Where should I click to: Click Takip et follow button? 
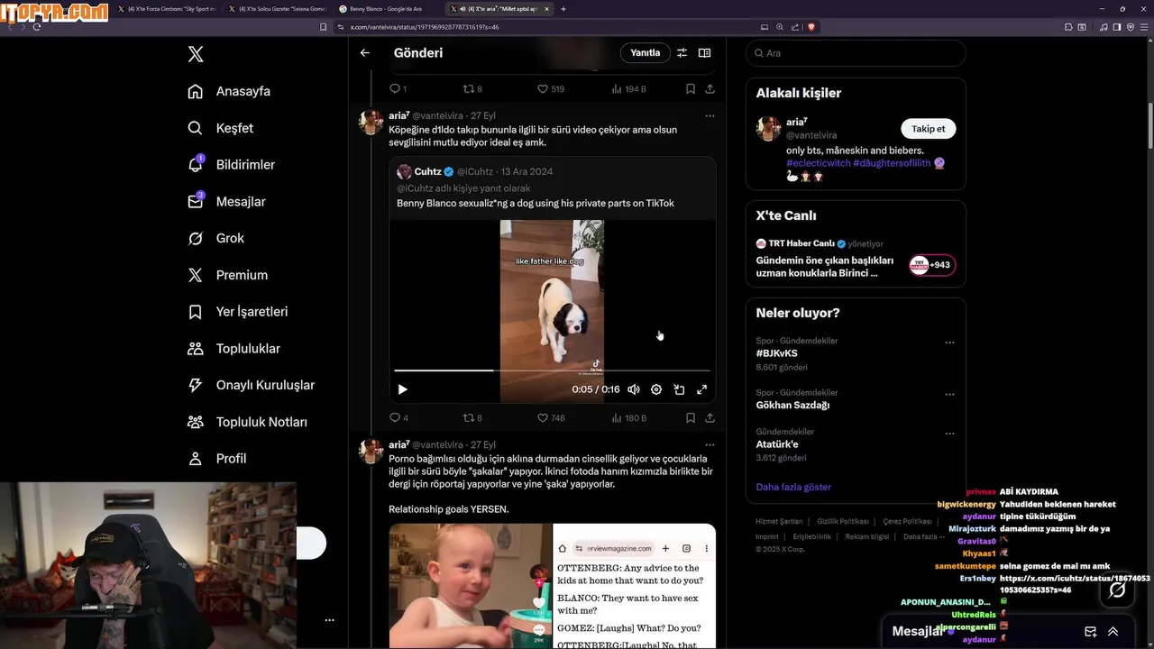click(x=928, y=129)
